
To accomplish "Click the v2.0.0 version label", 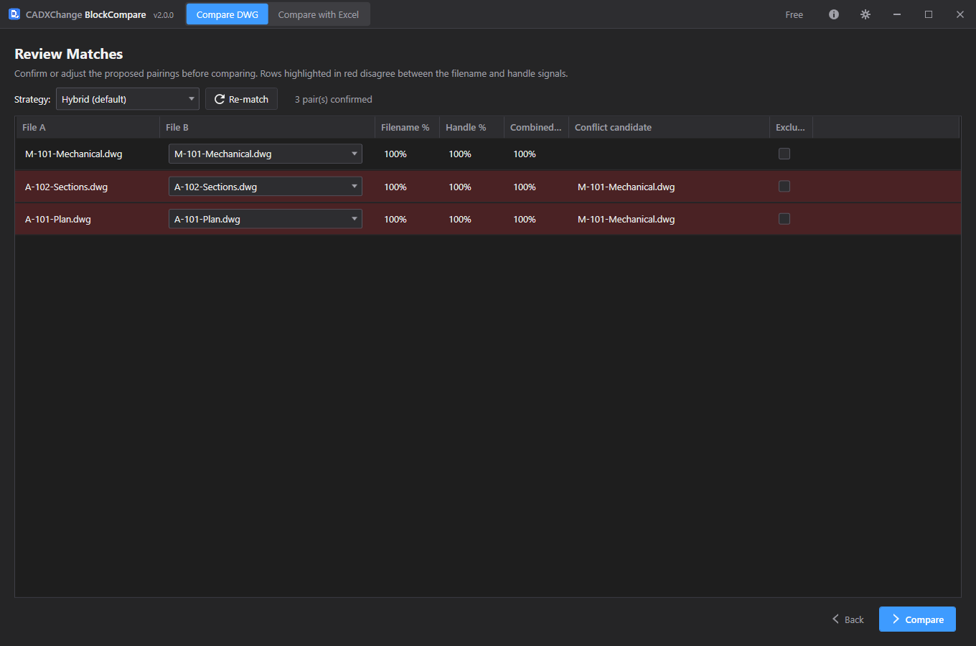I will 164,15.
